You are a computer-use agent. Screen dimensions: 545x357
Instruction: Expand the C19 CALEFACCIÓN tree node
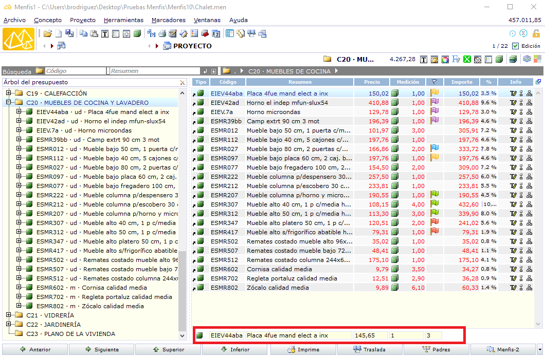click(9, 93)
